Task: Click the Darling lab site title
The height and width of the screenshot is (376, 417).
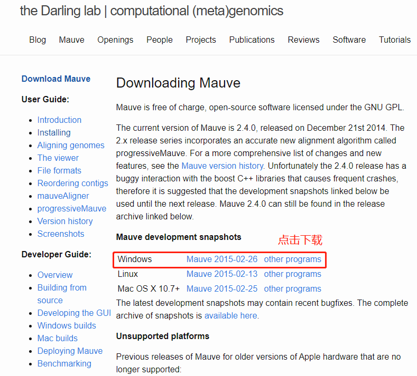Action: (x=152, y=11)
